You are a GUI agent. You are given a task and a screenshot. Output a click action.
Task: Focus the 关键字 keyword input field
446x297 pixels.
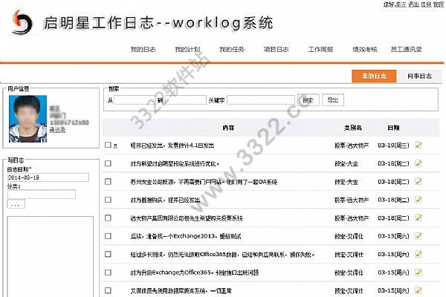[x=261, y=100]
